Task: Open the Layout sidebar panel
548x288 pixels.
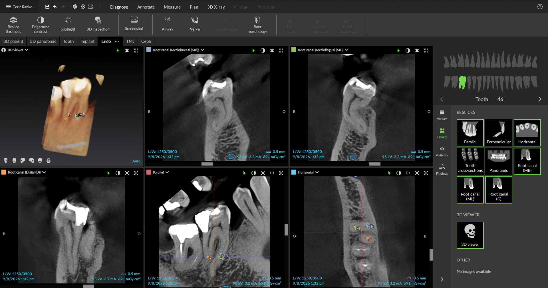Action: 442,133
